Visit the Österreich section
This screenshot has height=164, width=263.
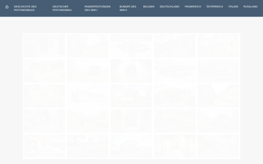tap(214, 7)
